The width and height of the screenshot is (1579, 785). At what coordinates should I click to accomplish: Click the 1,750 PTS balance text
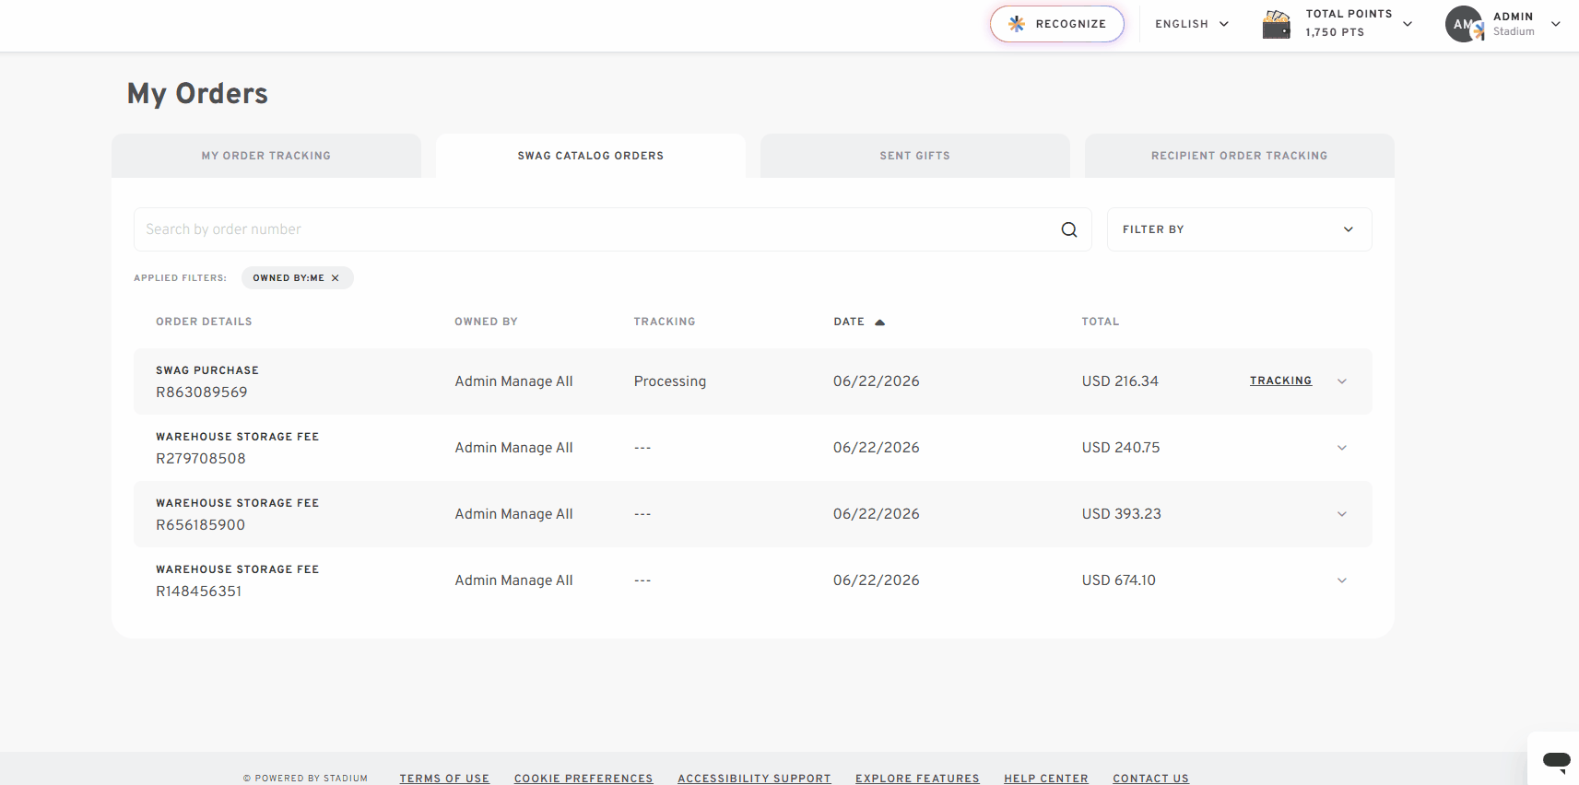point(1335,32)
